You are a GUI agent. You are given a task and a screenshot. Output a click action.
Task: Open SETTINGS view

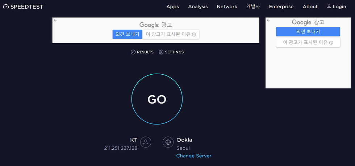pos(171,52)
